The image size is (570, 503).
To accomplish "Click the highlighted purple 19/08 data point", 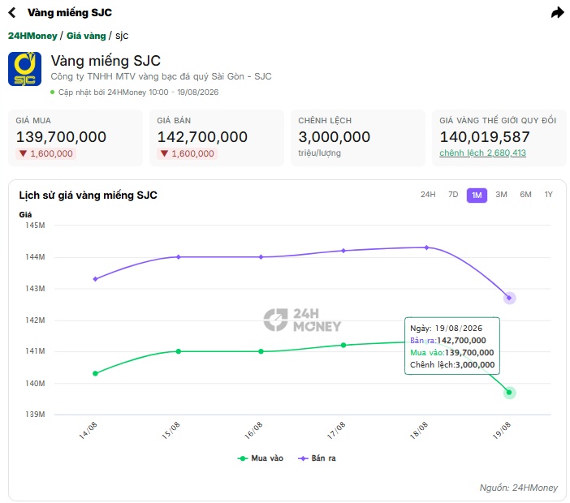I will tap(509, 298).
